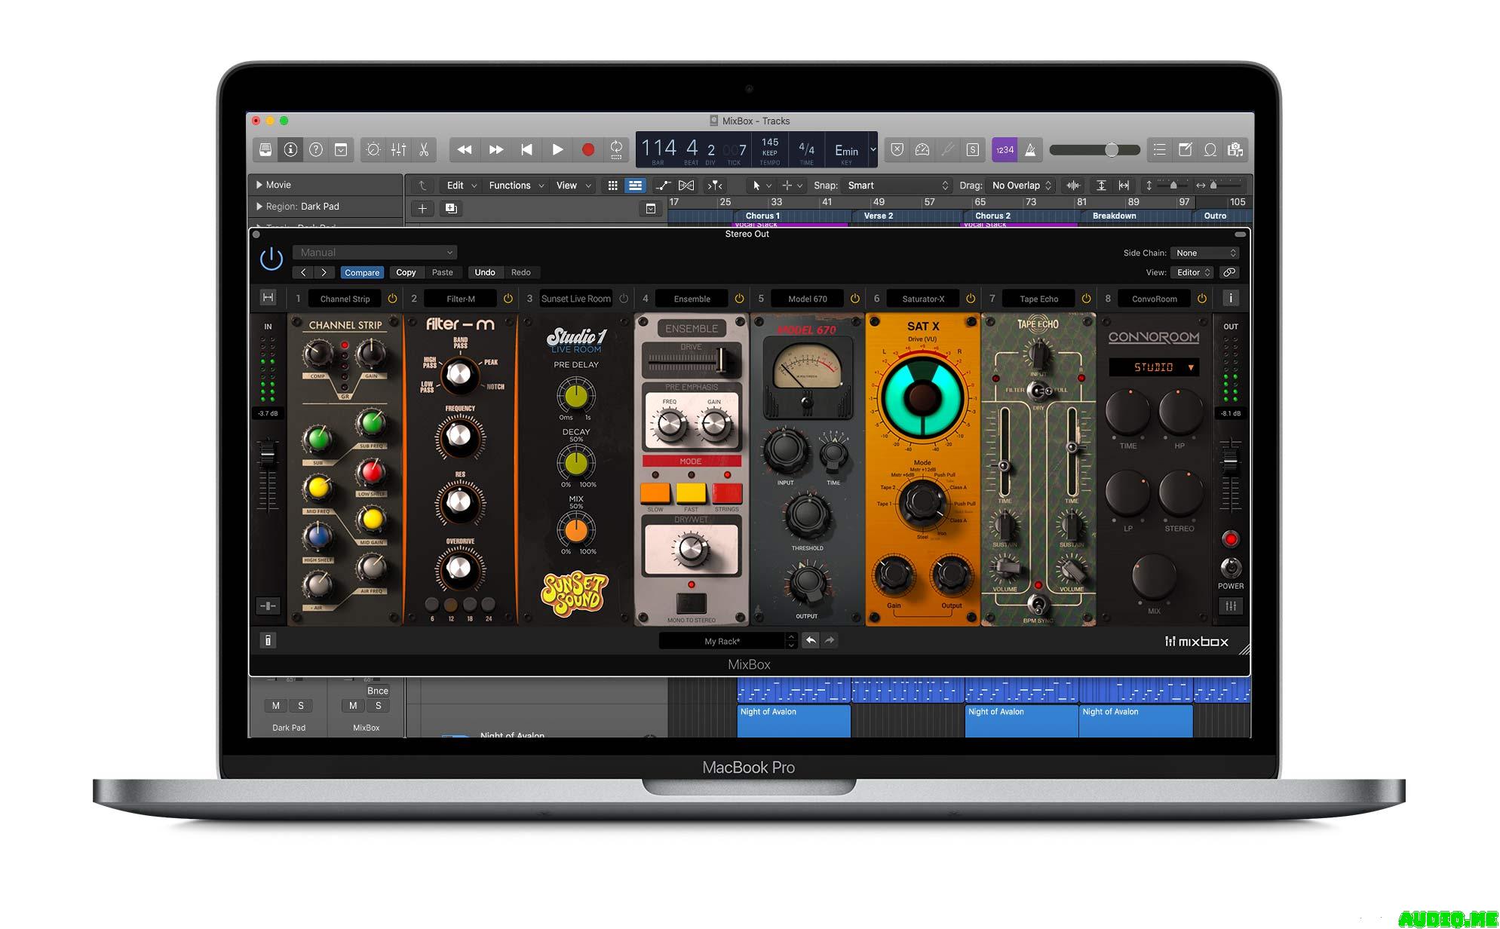Image resolution: width=1500 pixels, height=929 pixels.
Task: Open the Manual preset dropdown
Action: 375,253
